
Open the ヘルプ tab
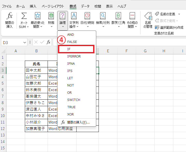tap(122, 6)
